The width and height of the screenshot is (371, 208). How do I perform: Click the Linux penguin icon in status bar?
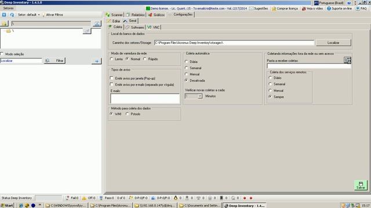pyautogui.click(x=176, y=198)
